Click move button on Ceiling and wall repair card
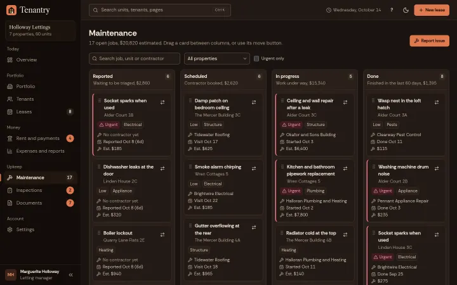The width and height of the screenshot is (457, 285). pyautogui.click(x=345, y=103)
